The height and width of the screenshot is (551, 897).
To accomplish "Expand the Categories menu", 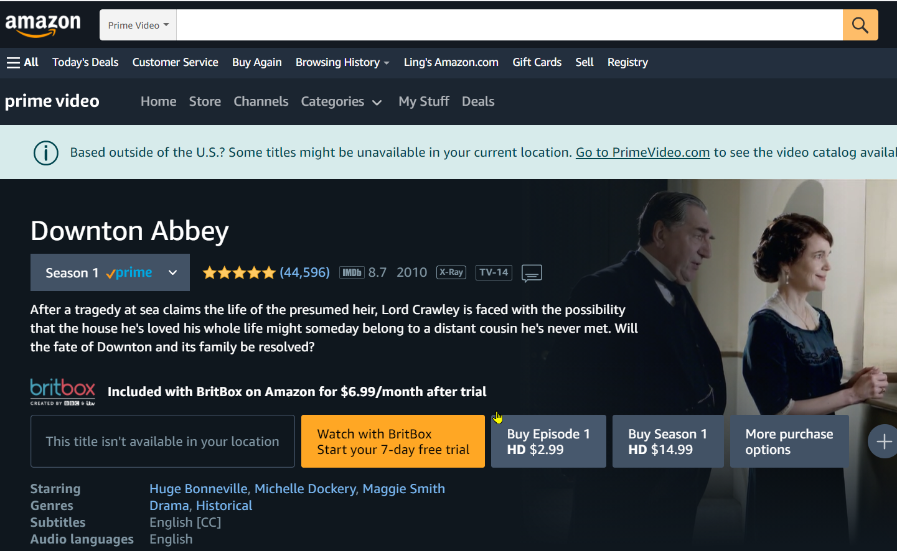I will pyautogui.click(x=341, y=101).
